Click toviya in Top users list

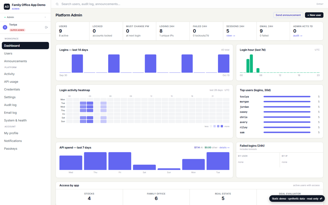pyautogui.click(x=244, y=96)
